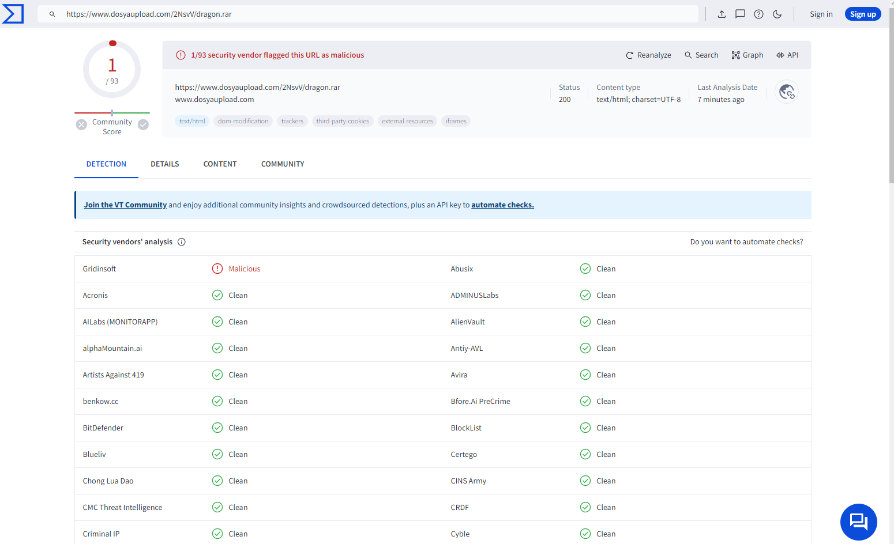894x544 pixels.
Task: Click the automate checks link
Action: [x=502, y=205]
